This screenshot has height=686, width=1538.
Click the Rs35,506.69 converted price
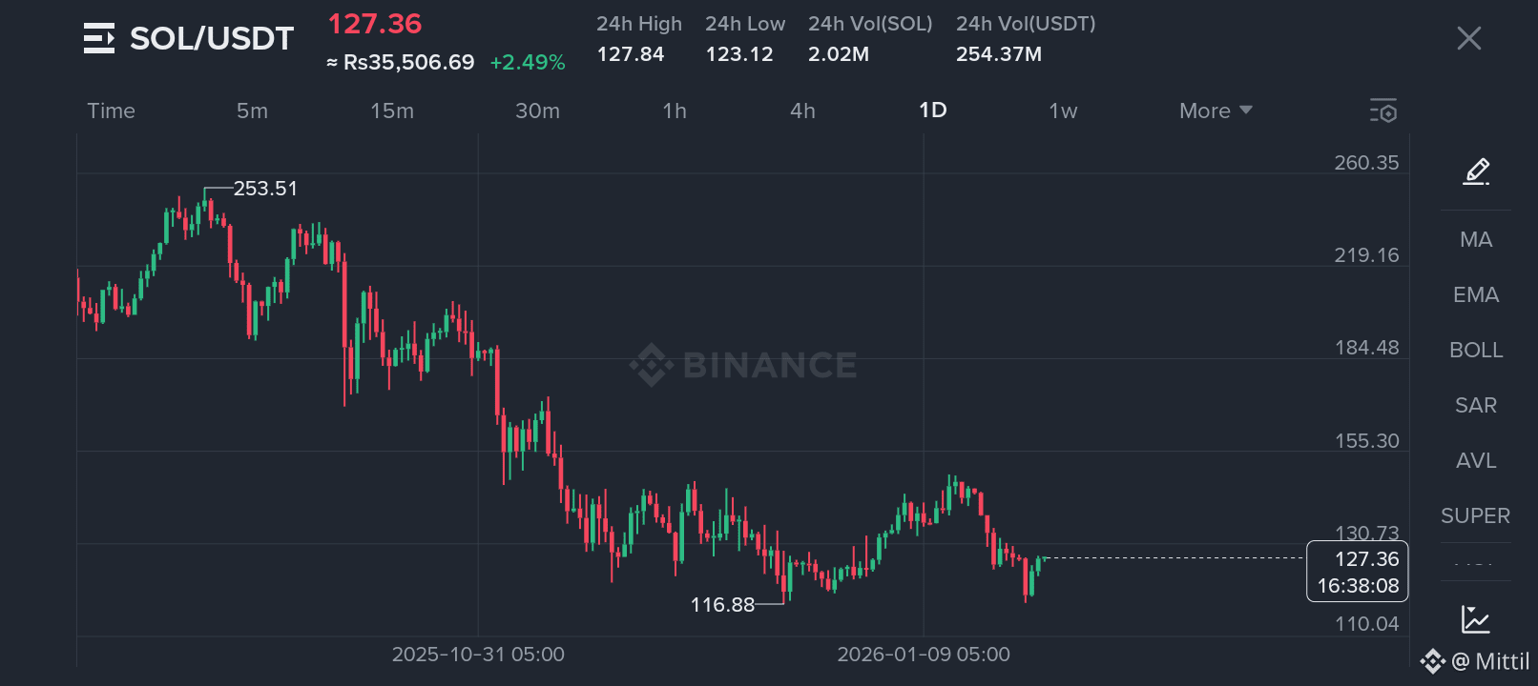point(400,63)
